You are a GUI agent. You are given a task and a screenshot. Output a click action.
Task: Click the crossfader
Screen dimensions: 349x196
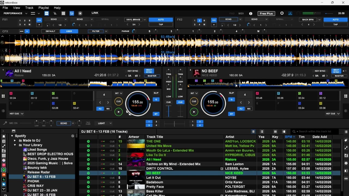click(x=174, y=124)
